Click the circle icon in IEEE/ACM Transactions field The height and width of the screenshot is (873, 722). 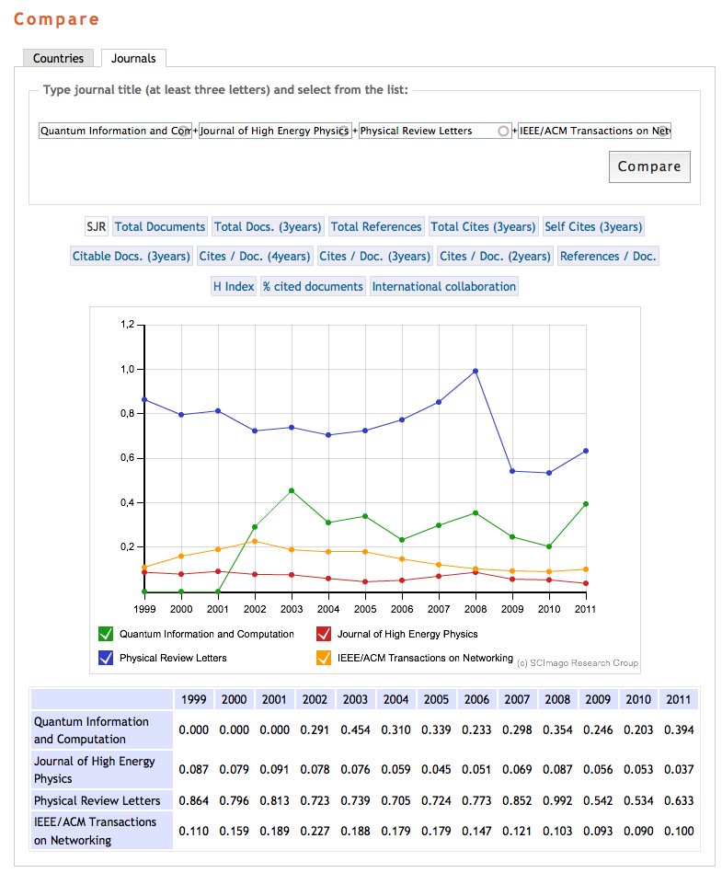(x=664, y=132)
